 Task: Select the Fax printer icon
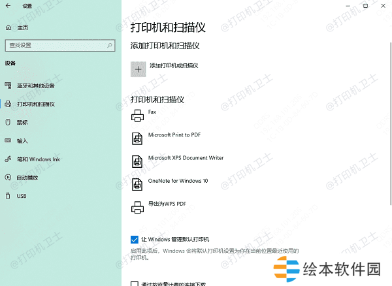tap(138, 116)
